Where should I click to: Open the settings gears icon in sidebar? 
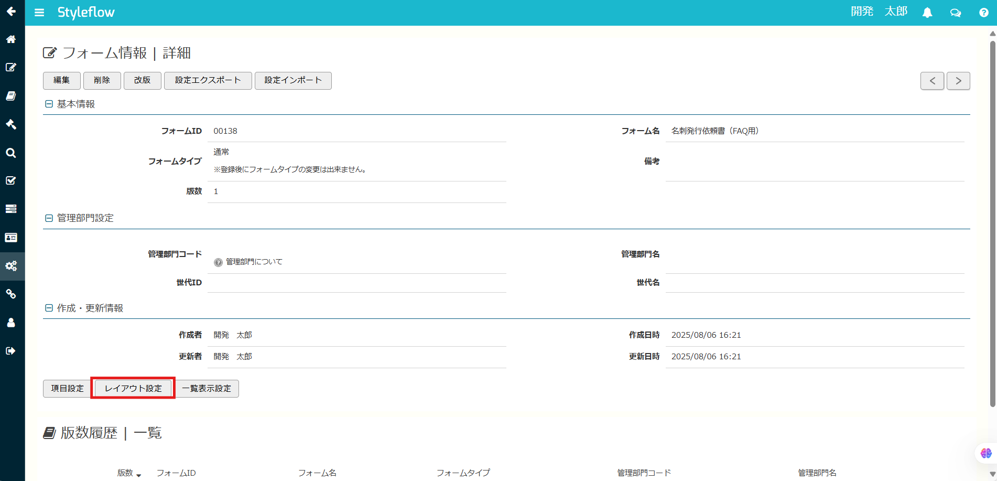point(11,266)
